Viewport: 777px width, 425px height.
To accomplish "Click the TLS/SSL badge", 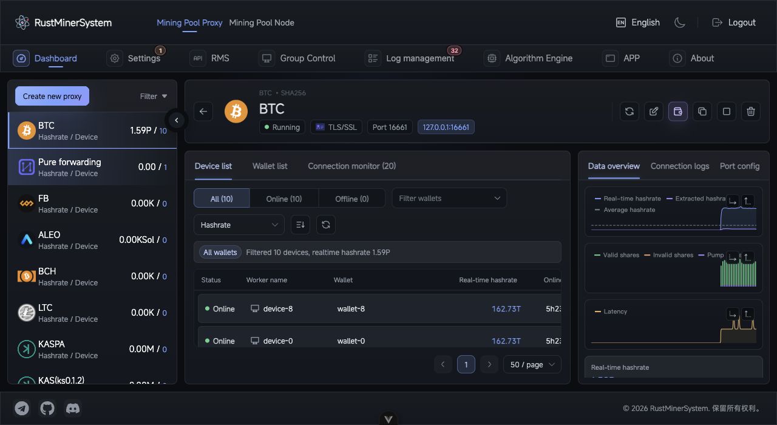I will pyautogui.click(x=336, y=127).
